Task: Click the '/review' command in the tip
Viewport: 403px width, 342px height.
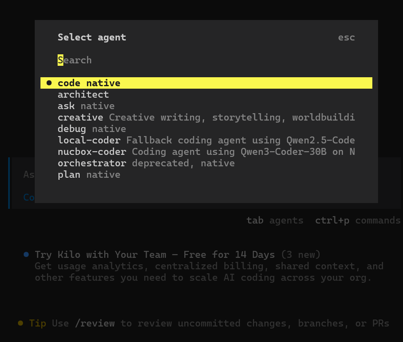Action: coord(94,323)
